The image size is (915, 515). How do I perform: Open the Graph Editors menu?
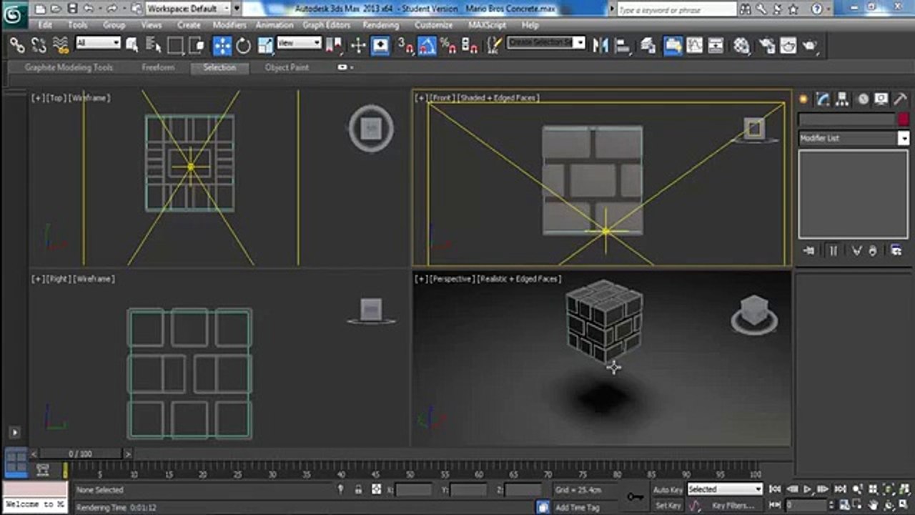pyautogui.click(x=327, y=25)
